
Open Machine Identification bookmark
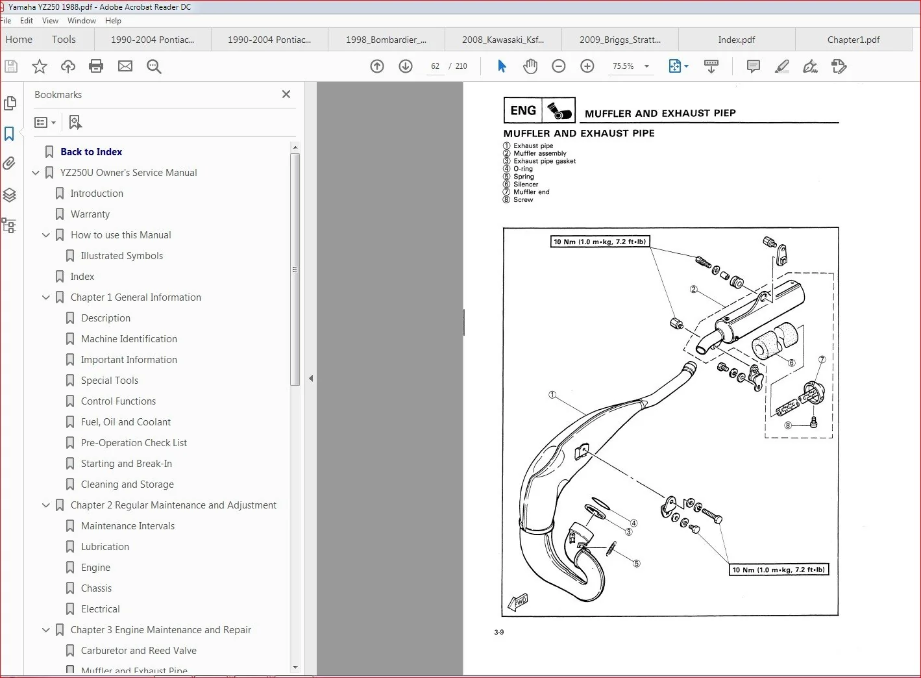pyautogui.click(x=129, y=339)
